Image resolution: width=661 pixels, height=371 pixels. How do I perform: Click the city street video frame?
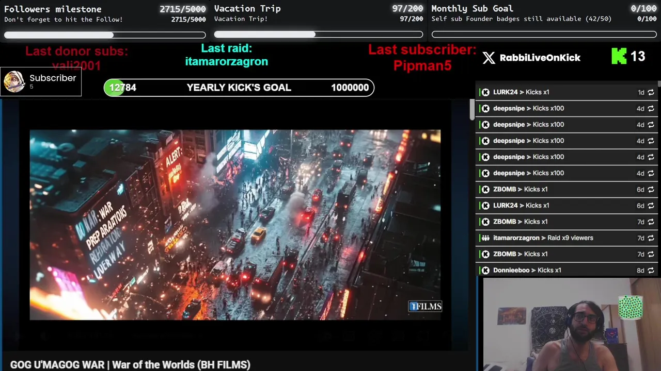click(x=235, y=225)
